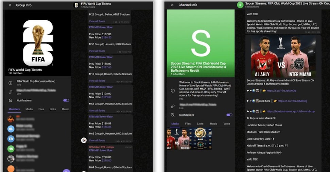Click View all floors under M35 Houston
The width and height of the screenshot is (330, 172).
[97, 51]
